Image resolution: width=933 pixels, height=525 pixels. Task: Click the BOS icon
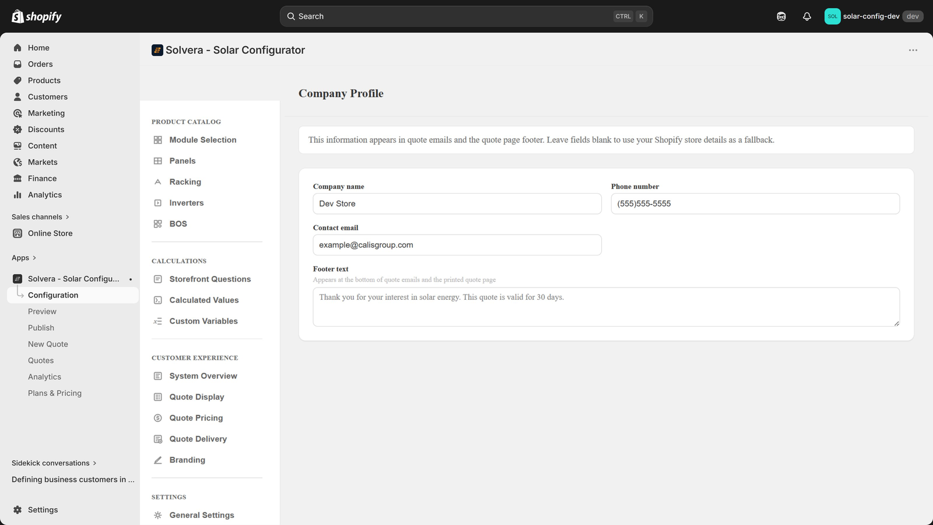(x=157, y=224)
